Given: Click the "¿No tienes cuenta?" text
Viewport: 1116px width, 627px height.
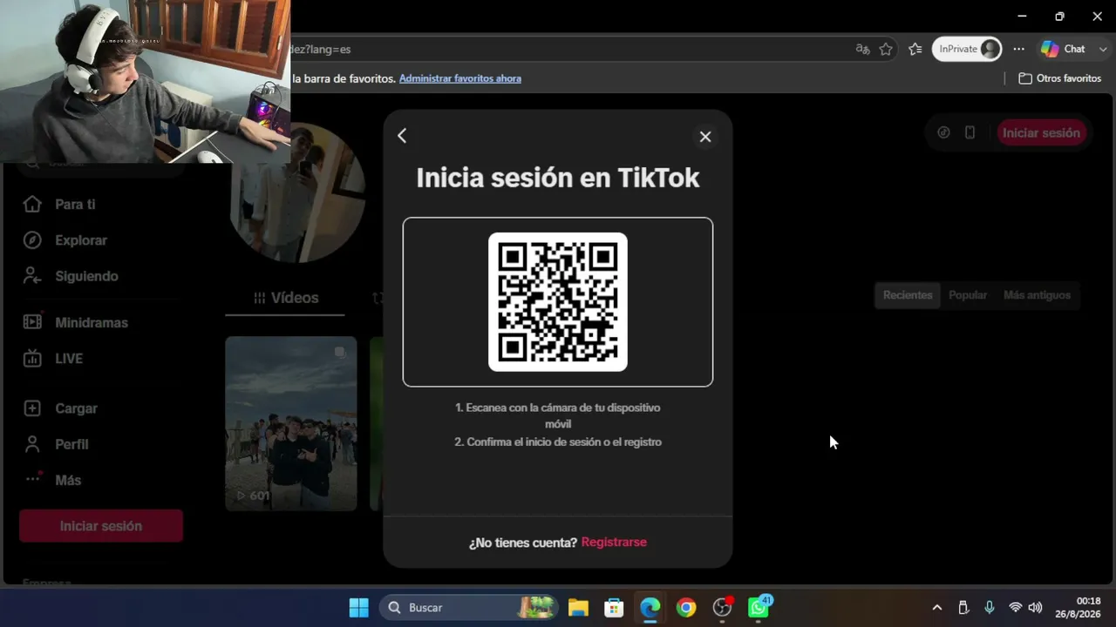Looking at the screenshot, I should tap(523, 543).
